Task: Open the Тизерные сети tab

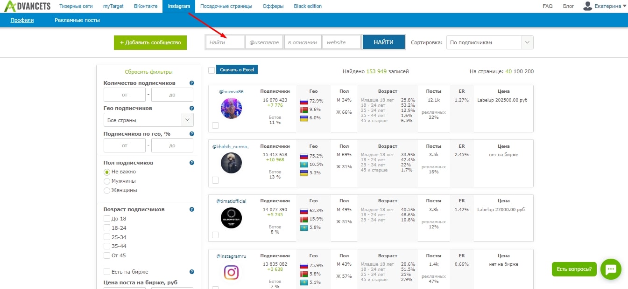Action: (x=76, y=6)
